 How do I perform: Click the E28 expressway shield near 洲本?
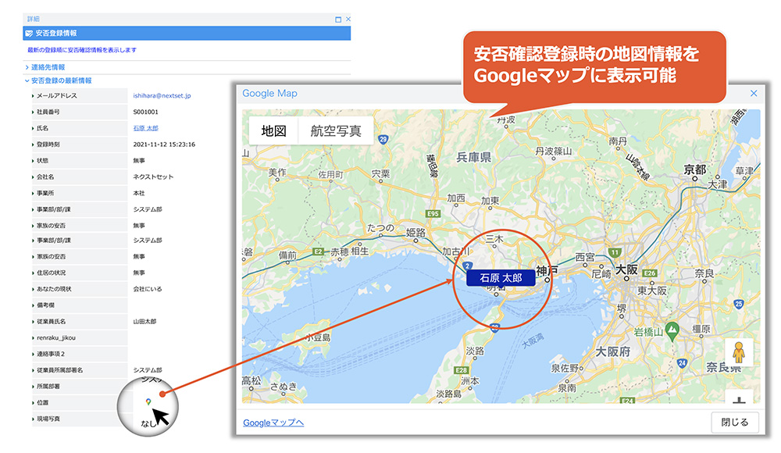tap(462, 370)
